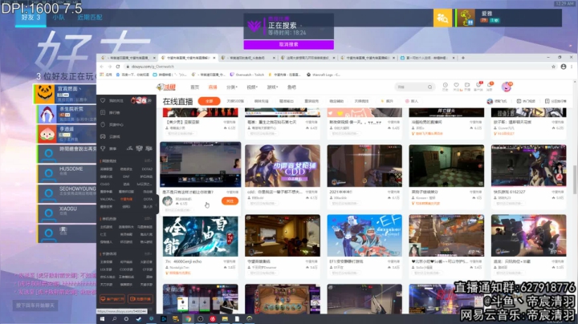Click HUSDOME in friends list
The width and height of the screenshot is (578, 324).
click(67, 173)
